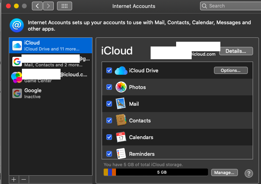Uncheck the Photos checkbox

pyautogui.click(x=109, y=87)
